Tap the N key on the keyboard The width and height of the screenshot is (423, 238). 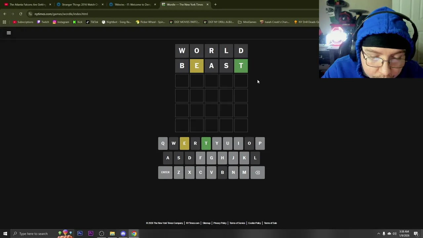coord(233,173)
